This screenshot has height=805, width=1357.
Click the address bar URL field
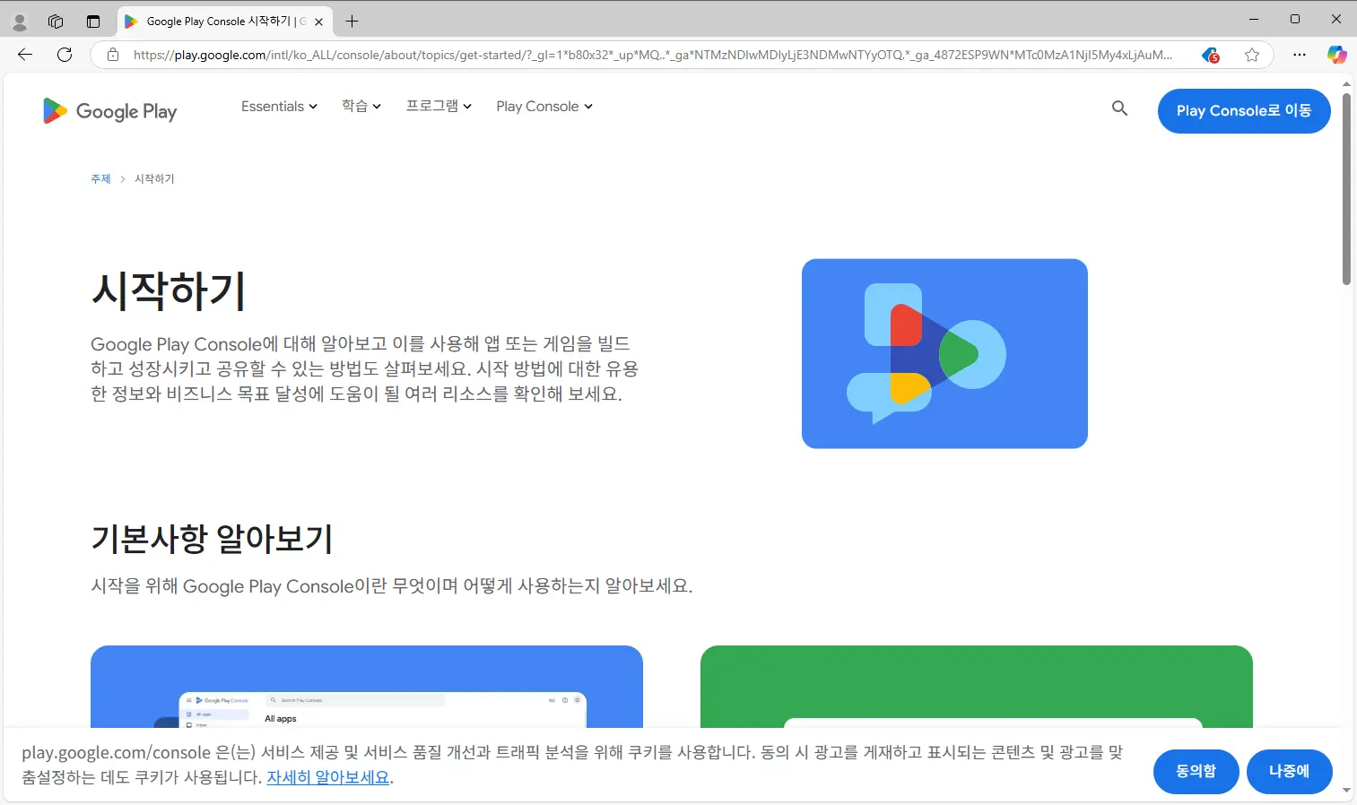coord(652,55)
